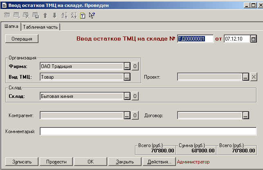Click into the Склад field Бытовая химия
This screenshot has height=170, width=263.
[x=82, y=96]
